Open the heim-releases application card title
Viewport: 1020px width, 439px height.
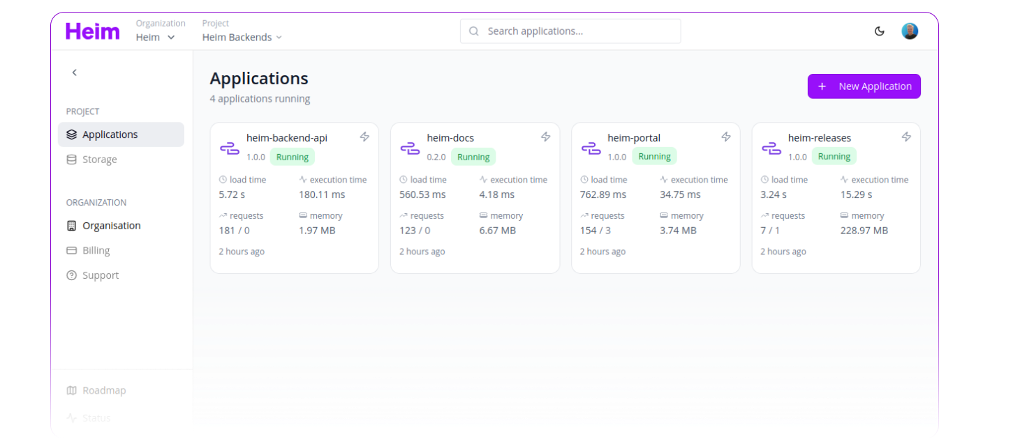pos(820,138)
